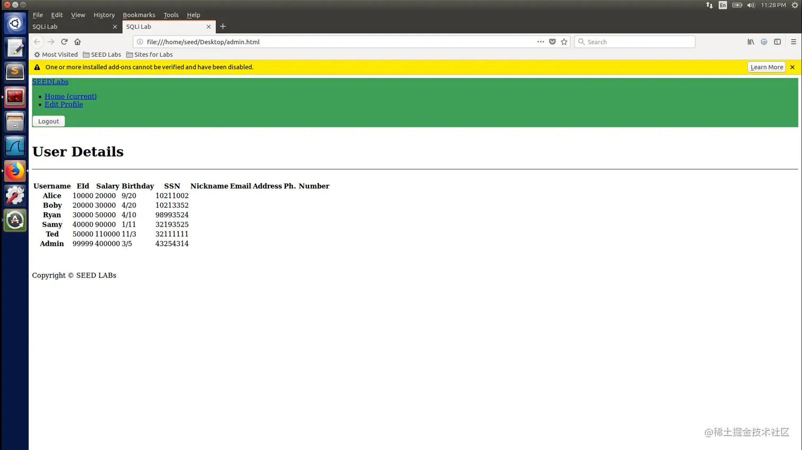Screen dimensions: 802x450
Task: Select the username Admin in the table
Action: (x=52, y=244)
